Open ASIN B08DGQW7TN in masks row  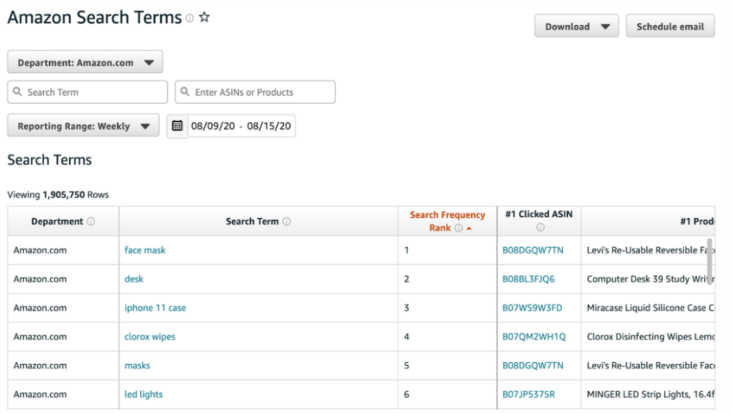pyautogui.click(x=533, y=366)
